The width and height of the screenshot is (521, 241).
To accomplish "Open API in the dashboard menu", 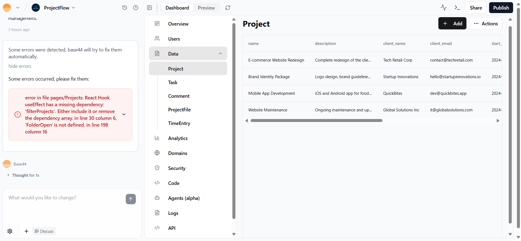I will [x=188, y=228].
